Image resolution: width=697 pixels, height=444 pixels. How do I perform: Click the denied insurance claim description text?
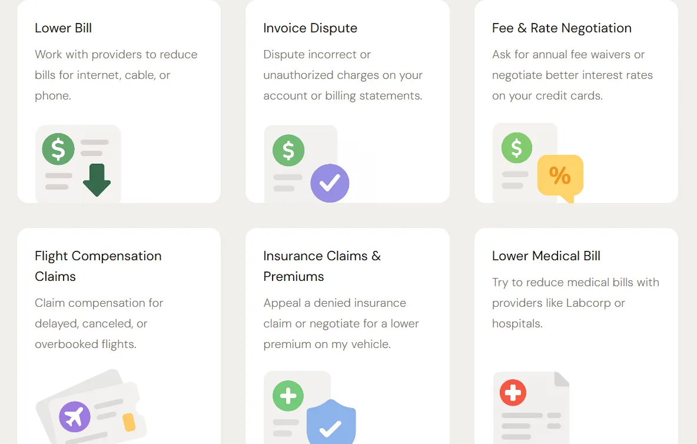point(341,323)
